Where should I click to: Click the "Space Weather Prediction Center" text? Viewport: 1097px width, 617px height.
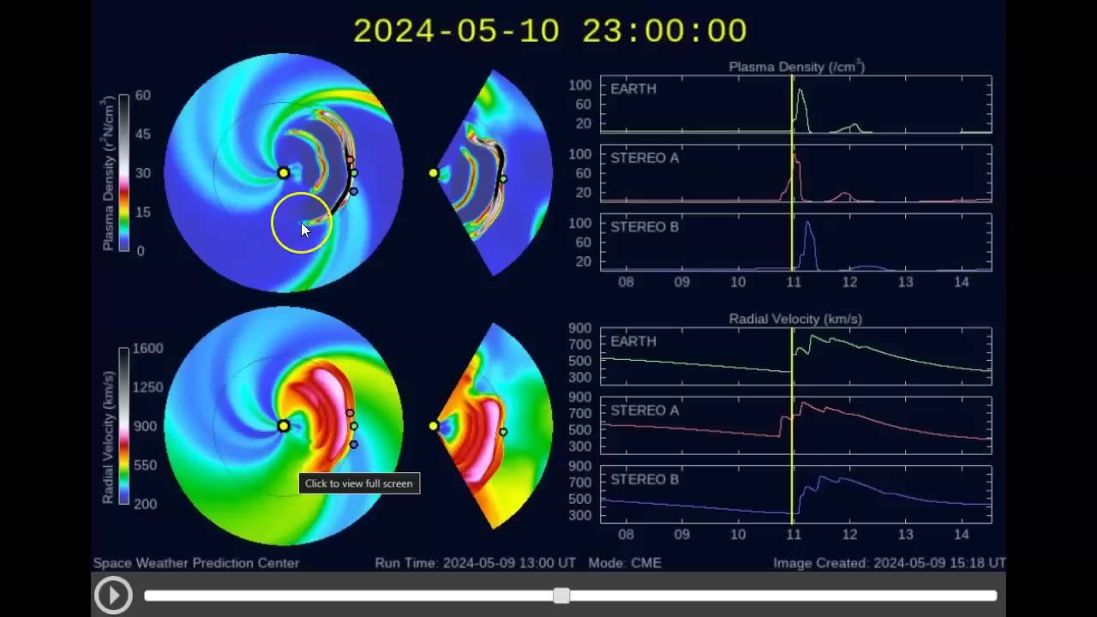tap(196, 563)
